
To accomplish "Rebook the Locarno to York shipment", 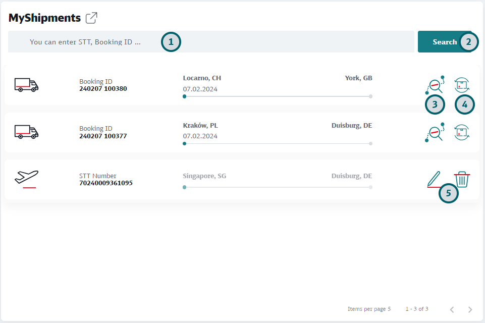I will click(462, 85).
